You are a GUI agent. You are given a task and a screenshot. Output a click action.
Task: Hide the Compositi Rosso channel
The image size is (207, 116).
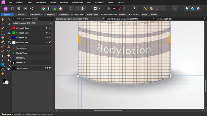[x=47, y=28]
